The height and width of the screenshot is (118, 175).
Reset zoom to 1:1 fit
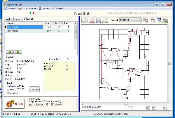pos(165,108)
